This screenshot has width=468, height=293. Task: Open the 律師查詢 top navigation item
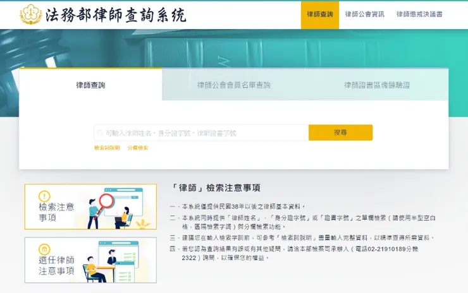pyautogui.click(x=320, y=15)
